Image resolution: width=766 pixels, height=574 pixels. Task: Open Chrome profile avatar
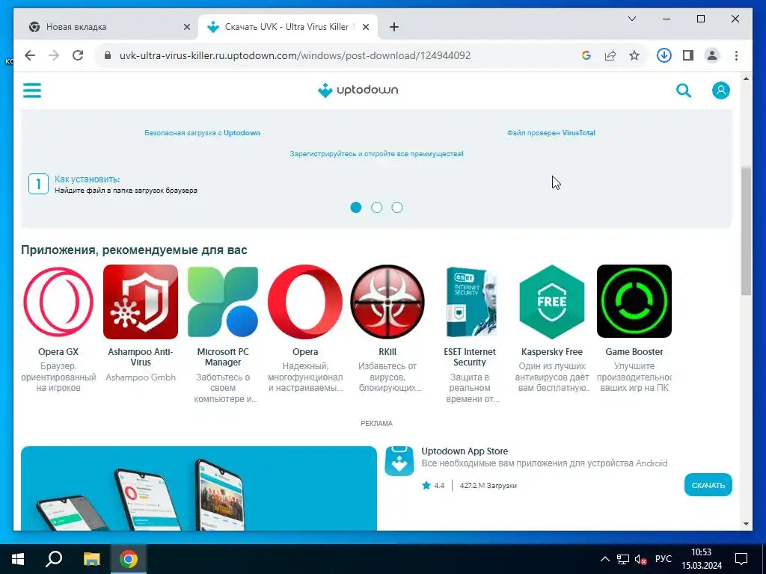(712, 55)
